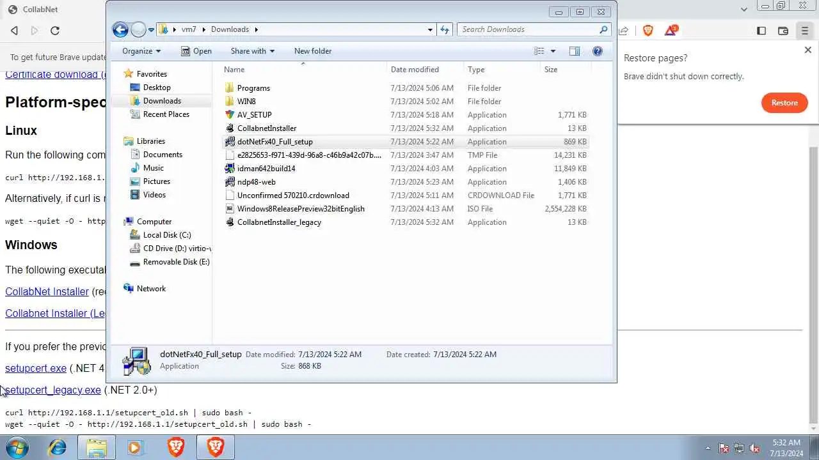Click vm7 in the address breadcrumb
Screen dimensions: 819x460
click(189, 29)
